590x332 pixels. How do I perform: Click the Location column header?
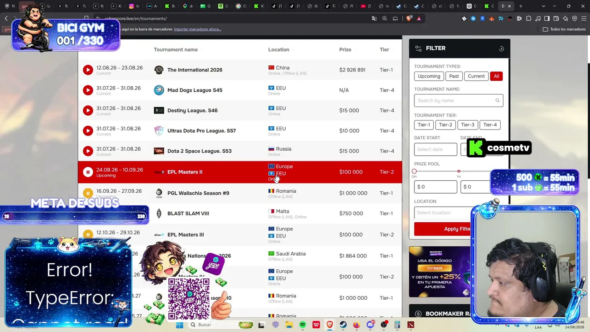[279, 50]
